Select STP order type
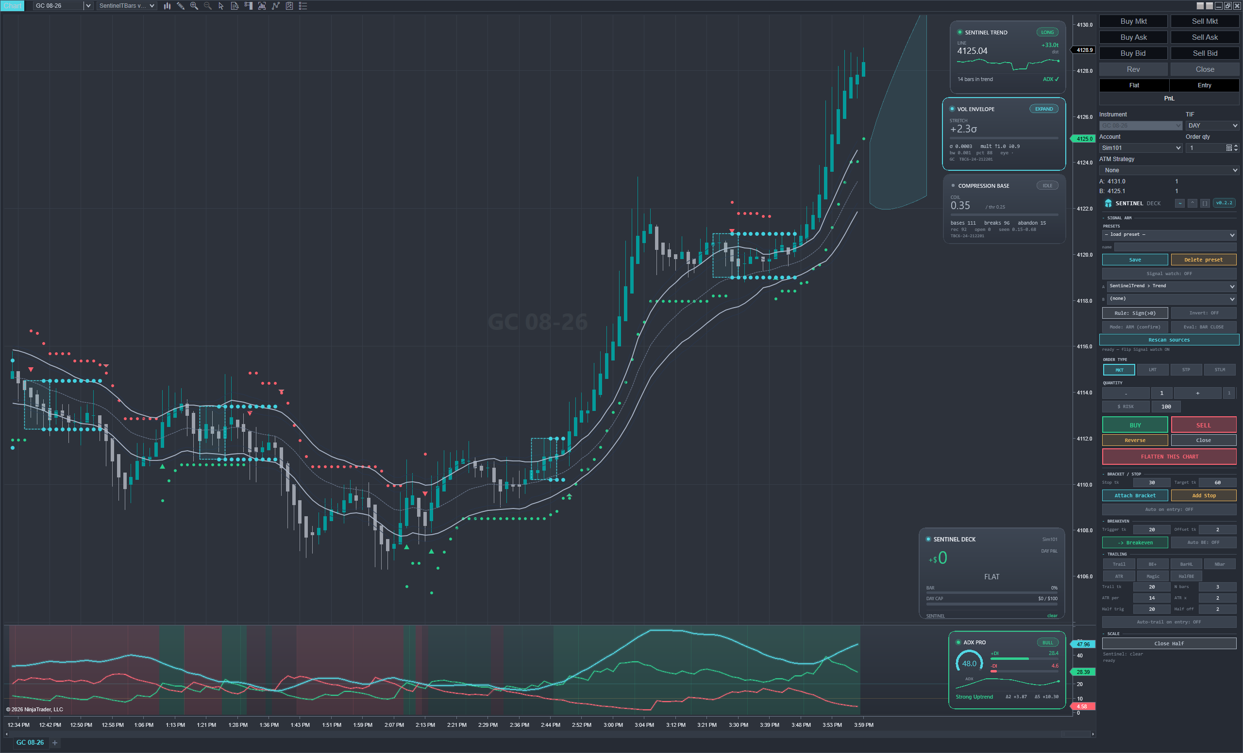Image resolution: width=1243 pixels, height=753 pixels. click(1186, 370)
